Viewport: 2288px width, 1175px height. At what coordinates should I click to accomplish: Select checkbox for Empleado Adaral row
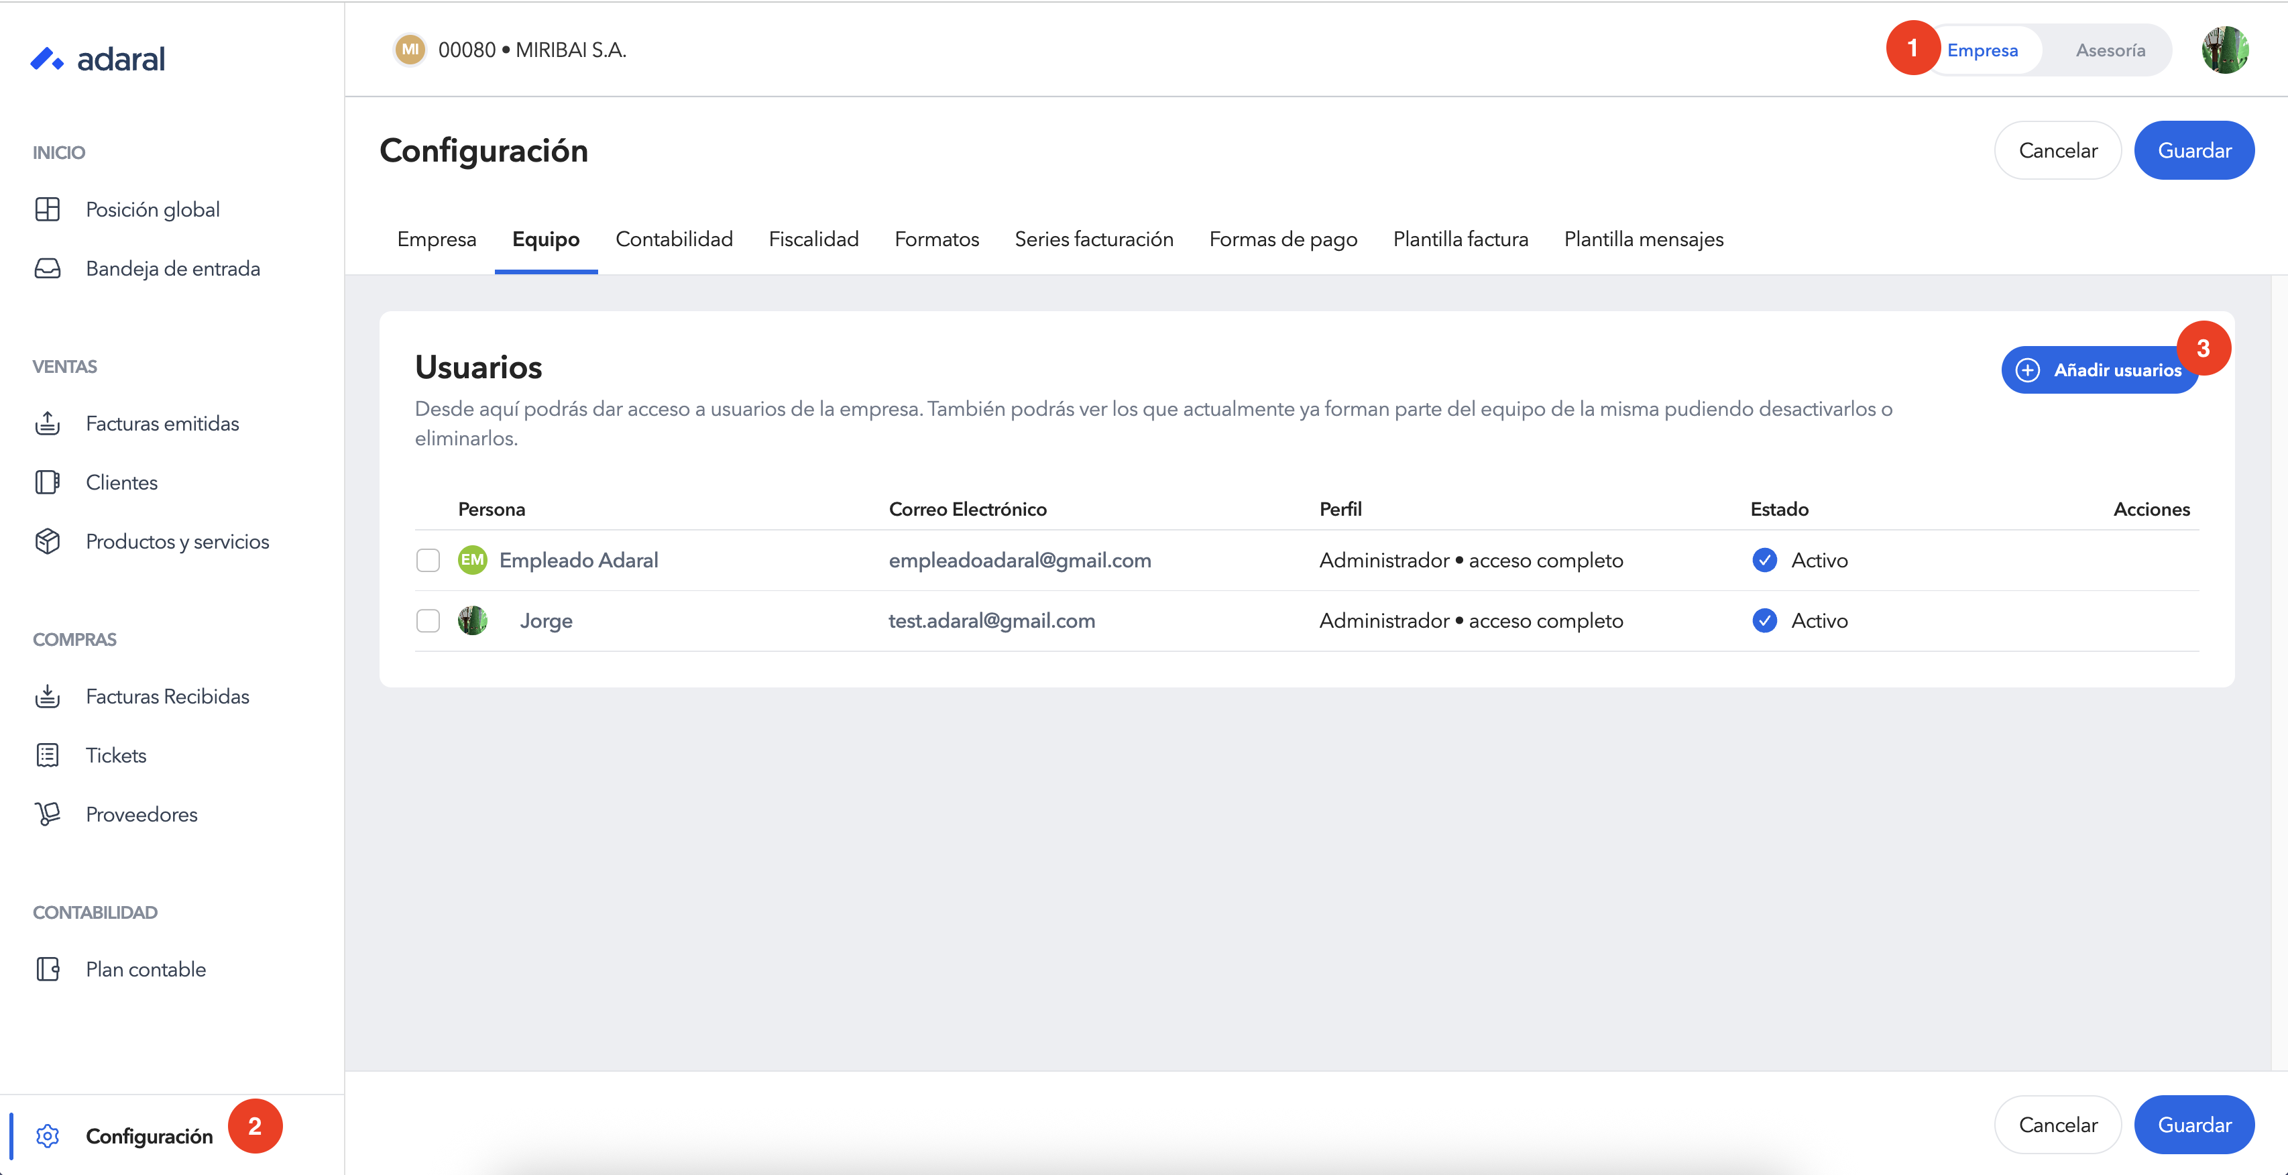coord(428,559)
